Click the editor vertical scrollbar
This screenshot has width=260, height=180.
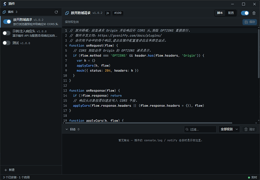tap(258, 53)
